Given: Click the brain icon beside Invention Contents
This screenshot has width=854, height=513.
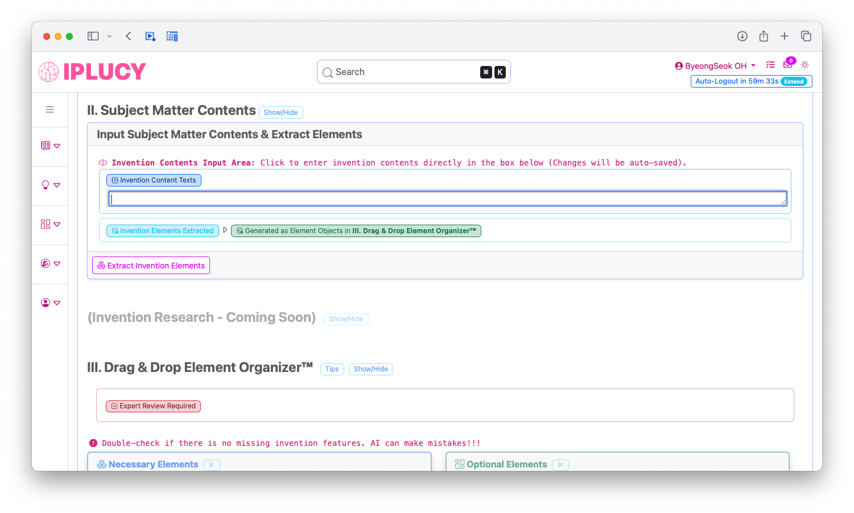Looking at the screenshot, I should pyautogui.click(x=103, y=163).
